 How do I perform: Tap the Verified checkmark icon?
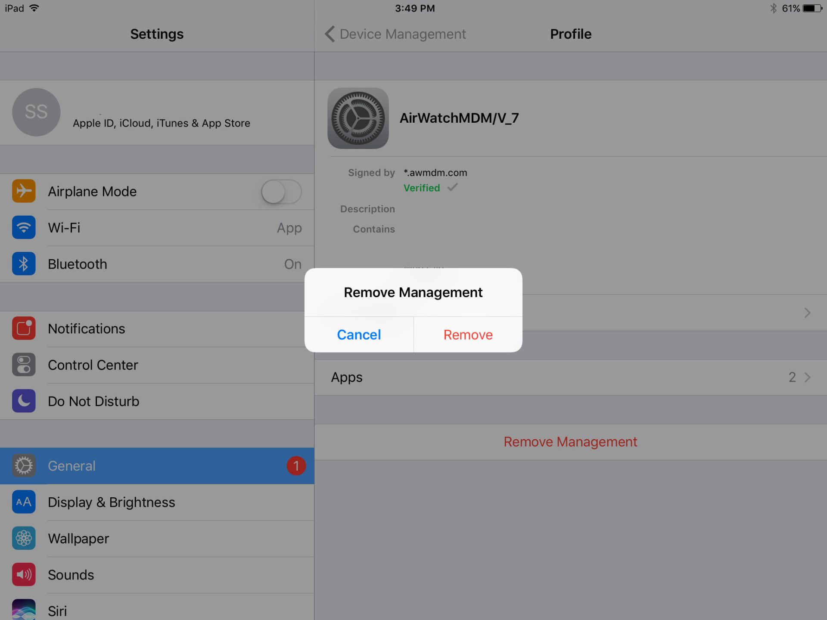click(x=452, y=187)
